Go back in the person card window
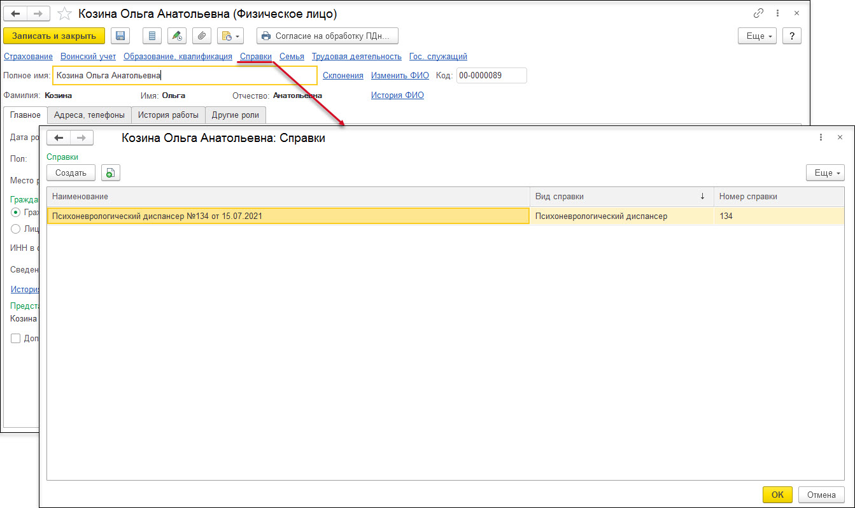Screen dimensions: 855x508 click(x=17, y=13)
